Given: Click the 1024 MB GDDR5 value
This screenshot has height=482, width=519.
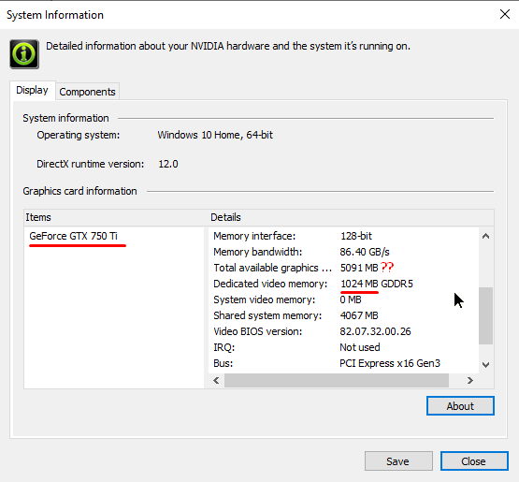Looking at the screenshot, I should click(x=377, y=284).
